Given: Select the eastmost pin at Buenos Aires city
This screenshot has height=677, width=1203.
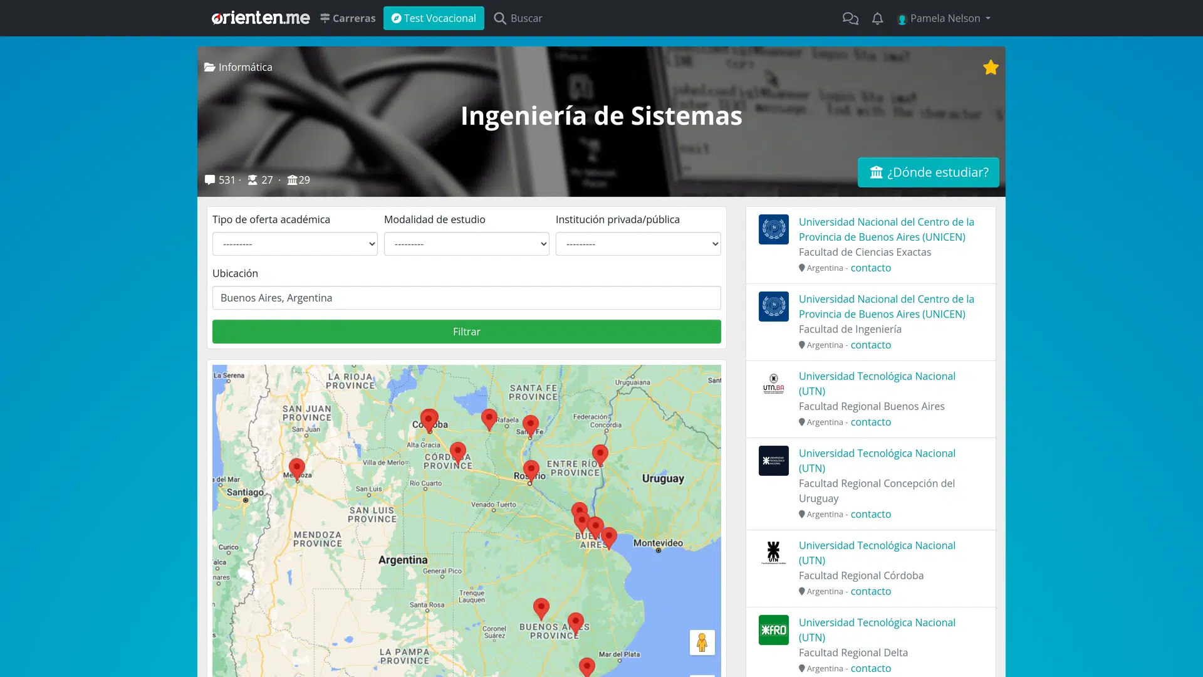Looking at the screenshot, I should [x=609, y=538].
